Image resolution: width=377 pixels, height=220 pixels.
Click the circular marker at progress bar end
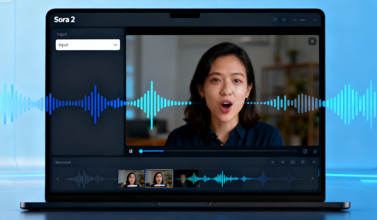[295, 151]
